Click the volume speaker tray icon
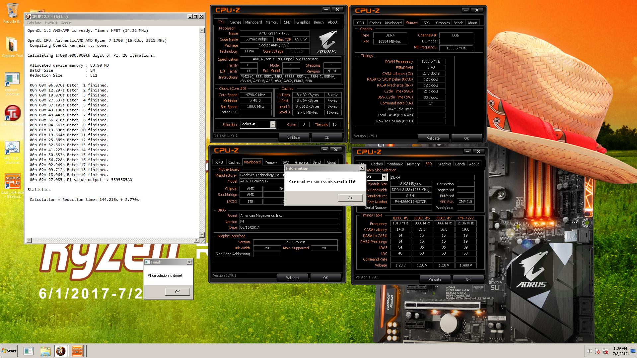Screen dimensions: 637x358 tap(589, 351)
